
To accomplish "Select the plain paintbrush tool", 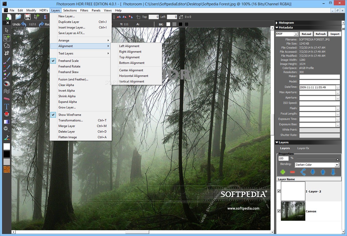I will (x=7, y=61).
